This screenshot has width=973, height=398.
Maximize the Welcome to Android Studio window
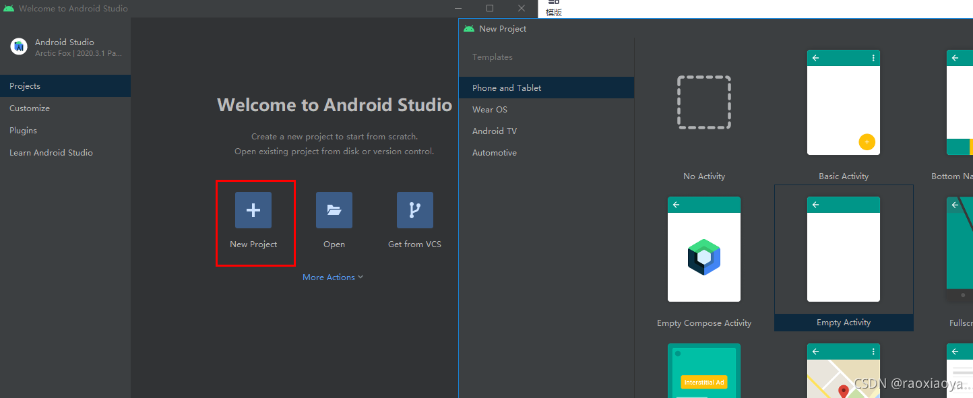pos(490,8)
